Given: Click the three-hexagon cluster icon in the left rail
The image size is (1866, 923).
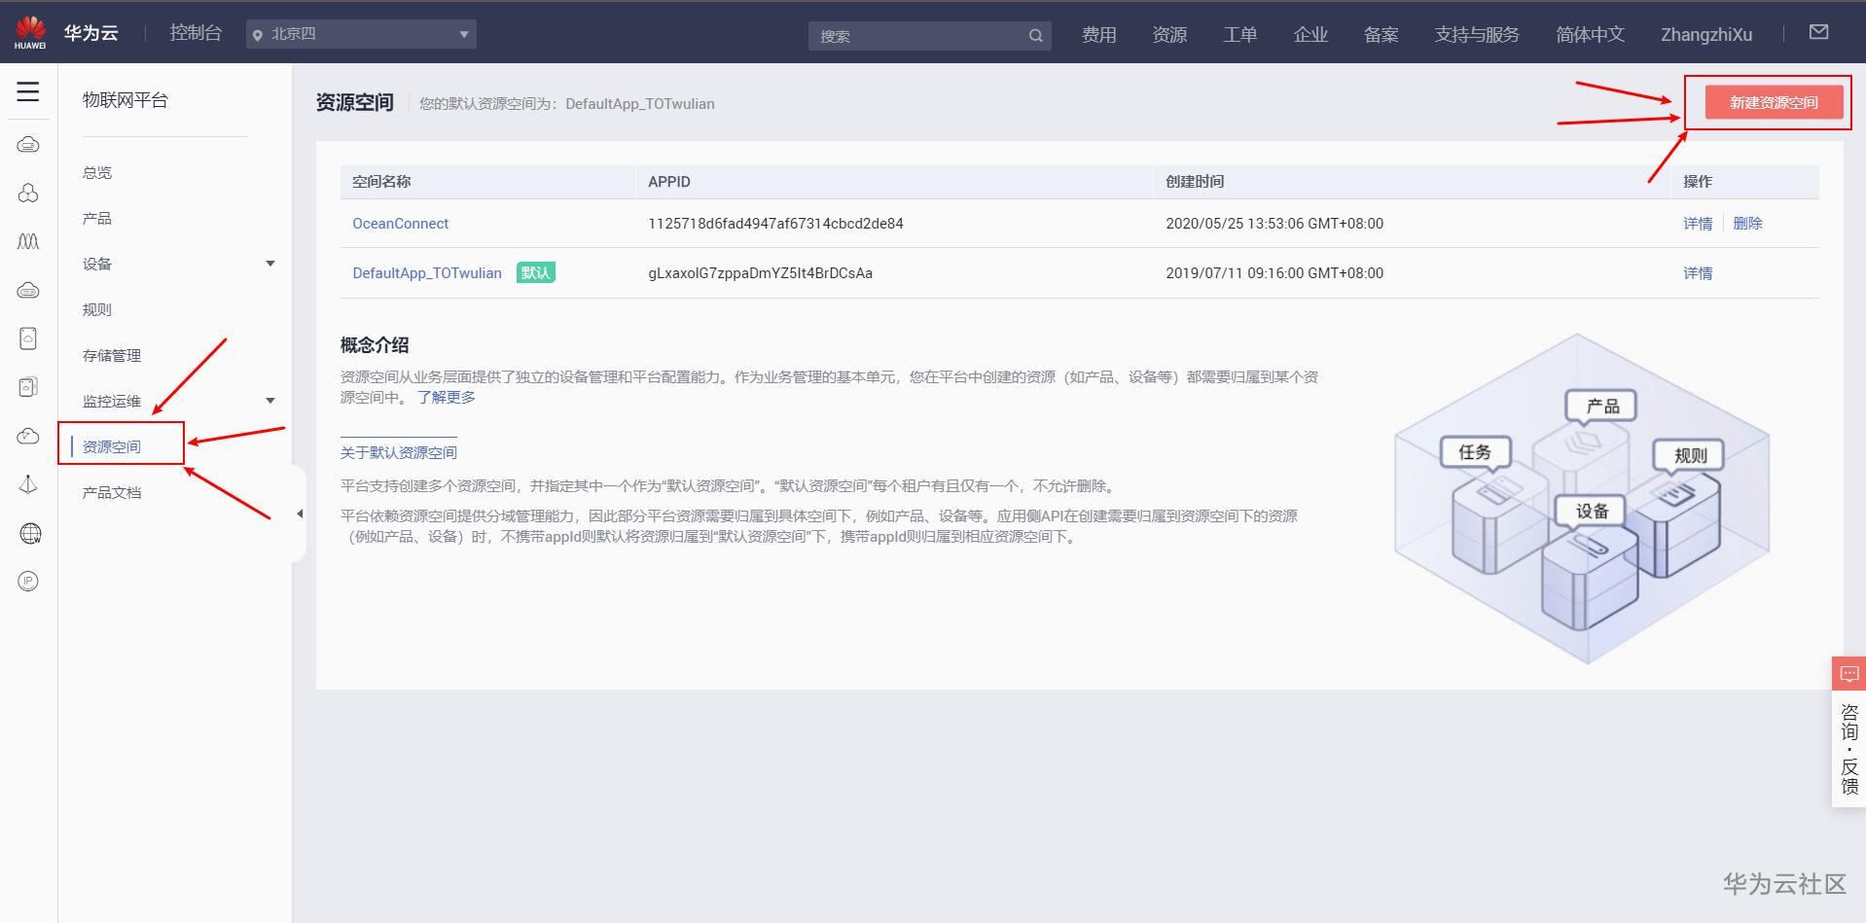Looking at the screenshot, I should click(x=28, y=194).
